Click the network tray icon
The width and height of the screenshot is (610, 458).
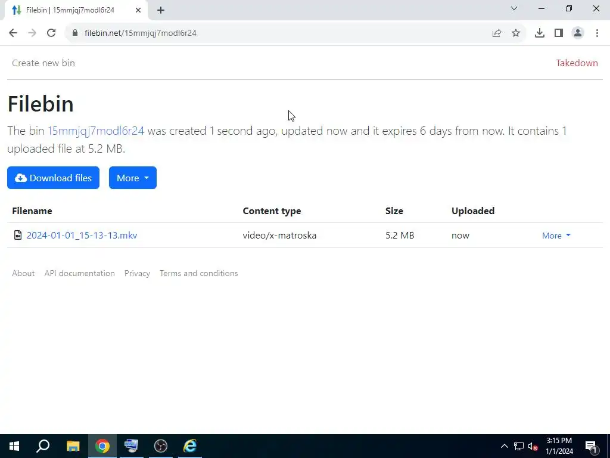[519, 446]
